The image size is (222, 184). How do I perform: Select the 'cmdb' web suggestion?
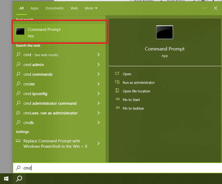pos(59,123)
